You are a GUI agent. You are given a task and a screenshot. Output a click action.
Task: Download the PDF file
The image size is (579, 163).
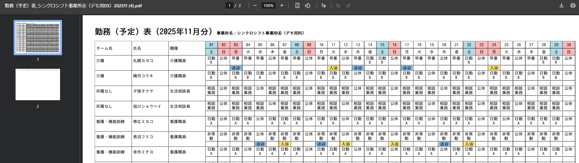click(x=562, y=6)
